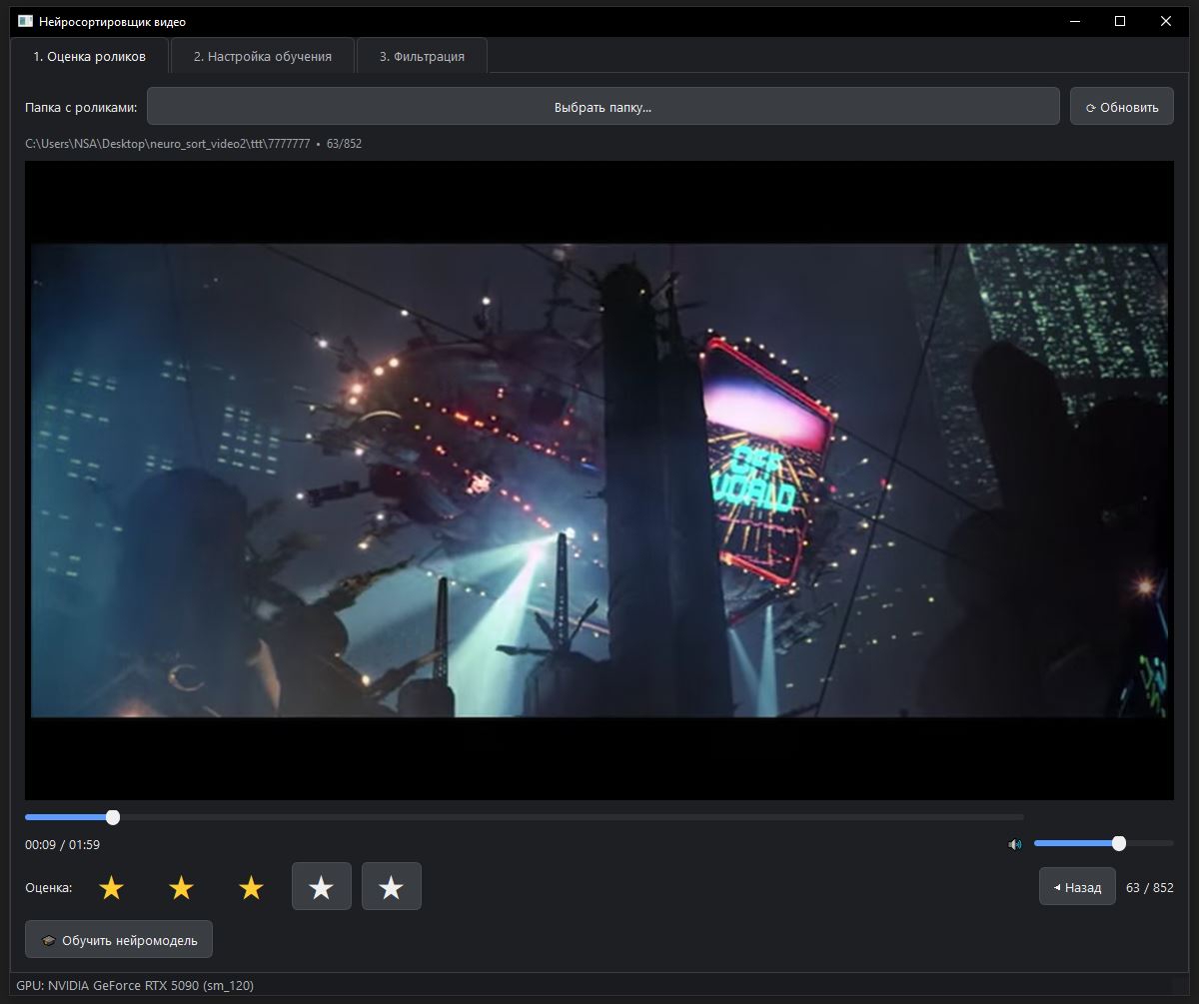Image resolution: width=1199 pixels, height=1004 pixels.
Task: Switch to the '1. Оценка роликов' tab
Action: tap(89, 56)
